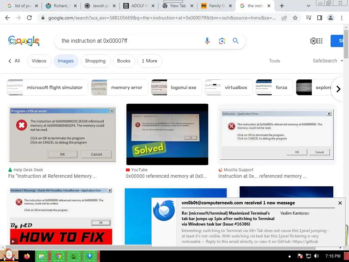
Task: Select 'virtualbox' suggestion chip
Action: tap(229, 87)
